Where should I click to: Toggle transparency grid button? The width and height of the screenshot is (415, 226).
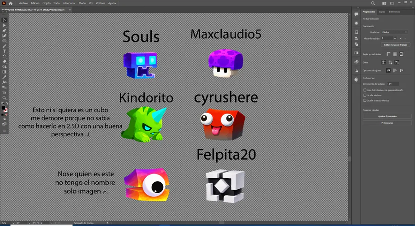coord(402,54)
